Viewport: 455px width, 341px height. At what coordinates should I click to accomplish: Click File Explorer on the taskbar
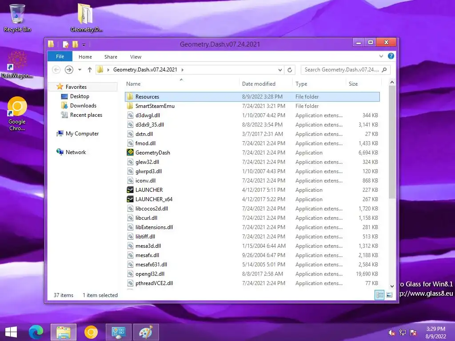point(63,332)
